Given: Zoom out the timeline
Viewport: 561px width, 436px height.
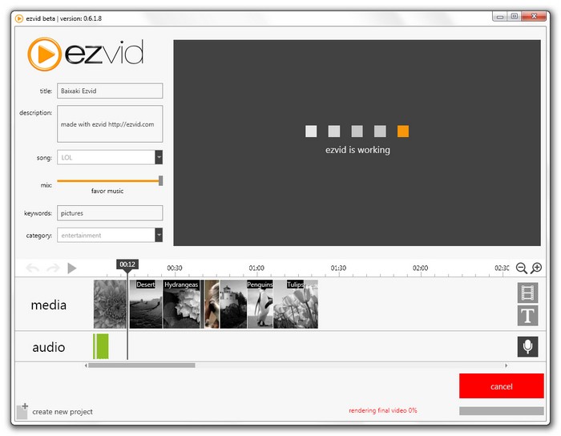Looking at the screenshot, I should pos(521,268).
